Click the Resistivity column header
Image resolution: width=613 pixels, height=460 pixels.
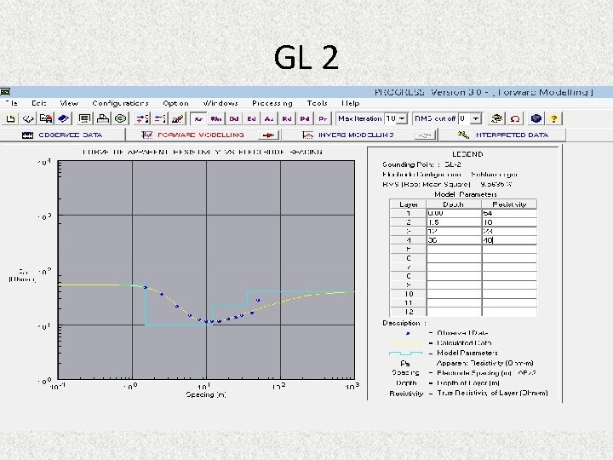click(x=509, y=204)
